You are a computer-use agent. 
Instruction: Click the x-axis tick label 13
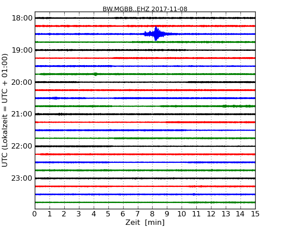[226, 214]
